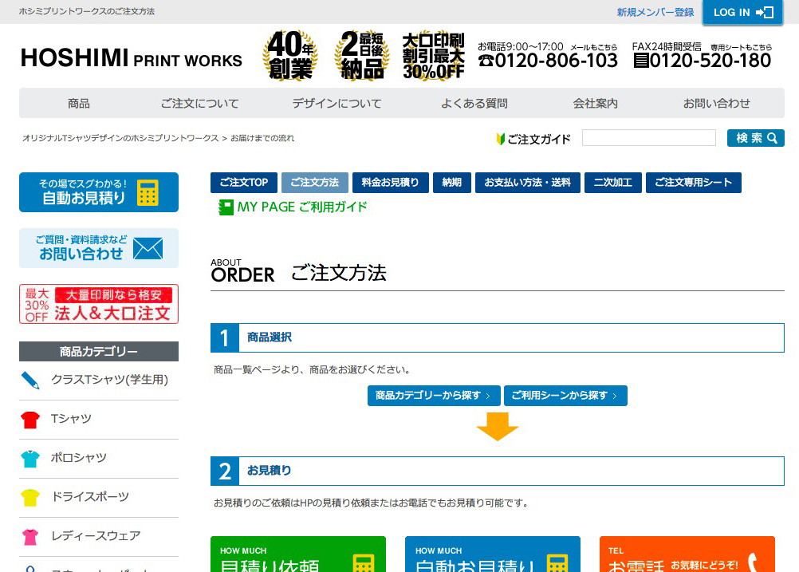Screen dimensions: 799x572
Task: Click the 検索 search button
Action: [756, 138]
